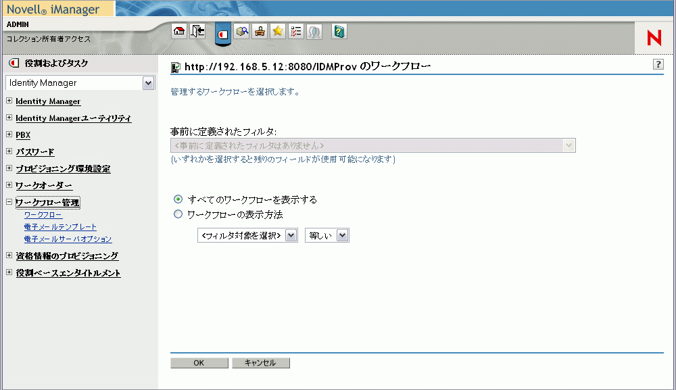Click the Novell iManager title logo
This screenshot has width=676, height=390.
(53, 9)
